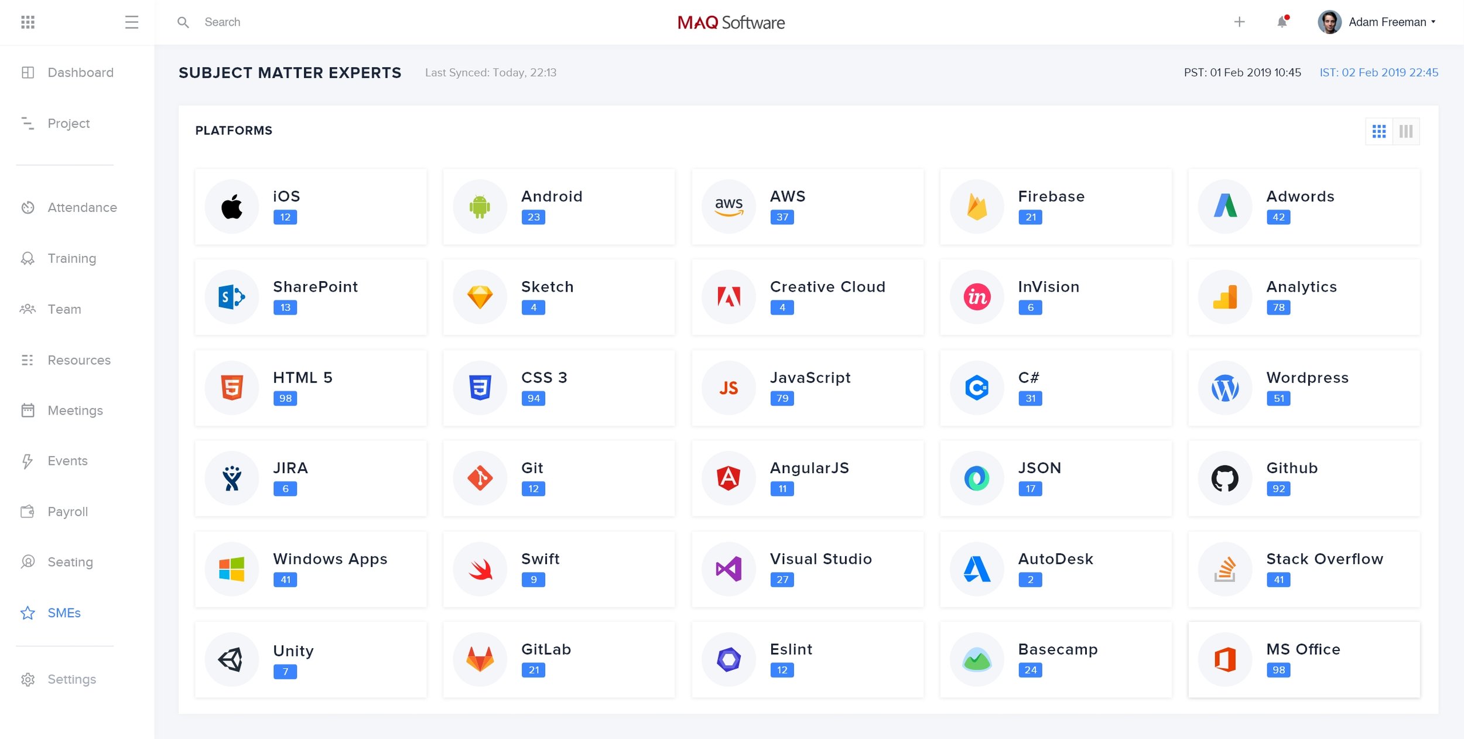Click the Creative Cloud Adobe icon
1464x739 pixels.
click(x=728, y=297)
